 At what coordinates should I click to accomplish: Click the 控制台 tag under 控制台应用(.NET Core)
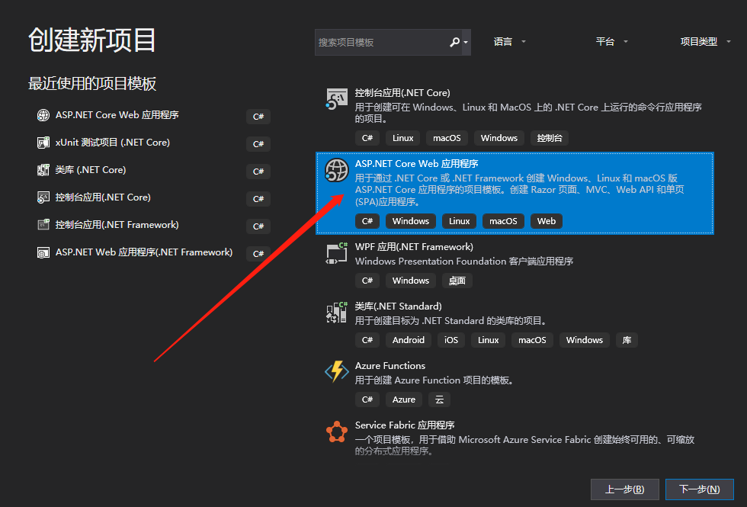pos(550,138)
